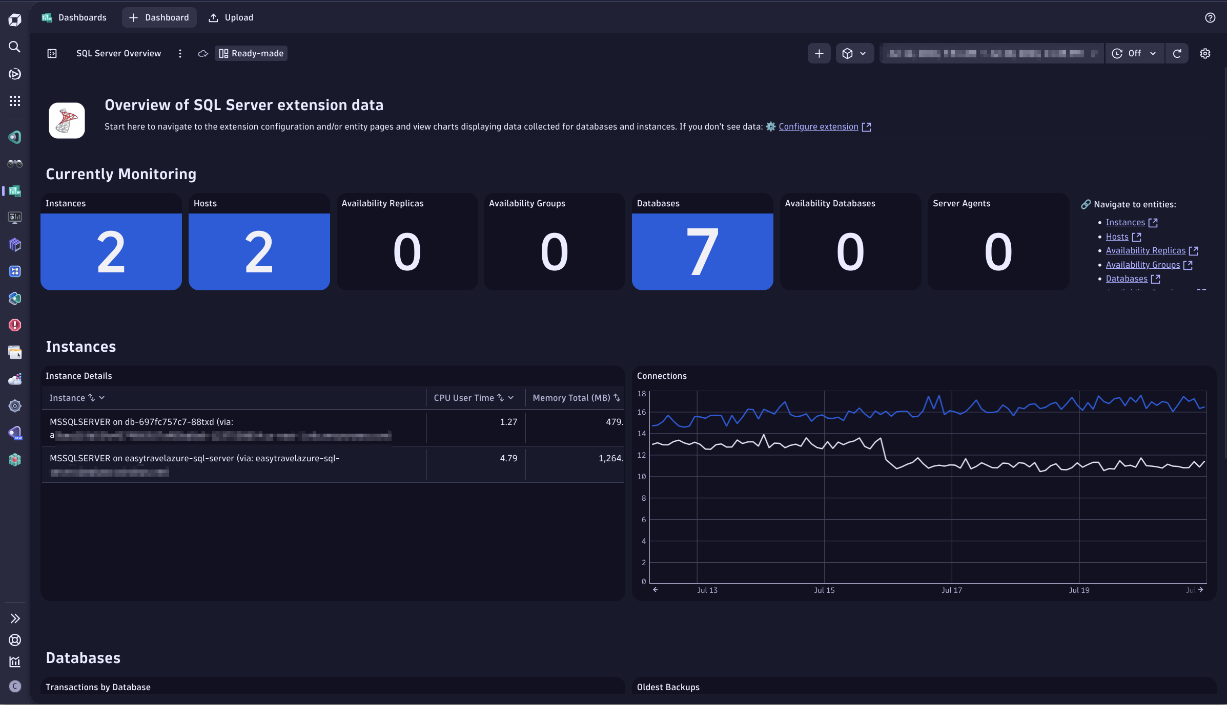The width and height of the screenshot is (1227, 705).
Task: Go to Dashboards tab
Action: pyautogui.click(x=74, y=17)
